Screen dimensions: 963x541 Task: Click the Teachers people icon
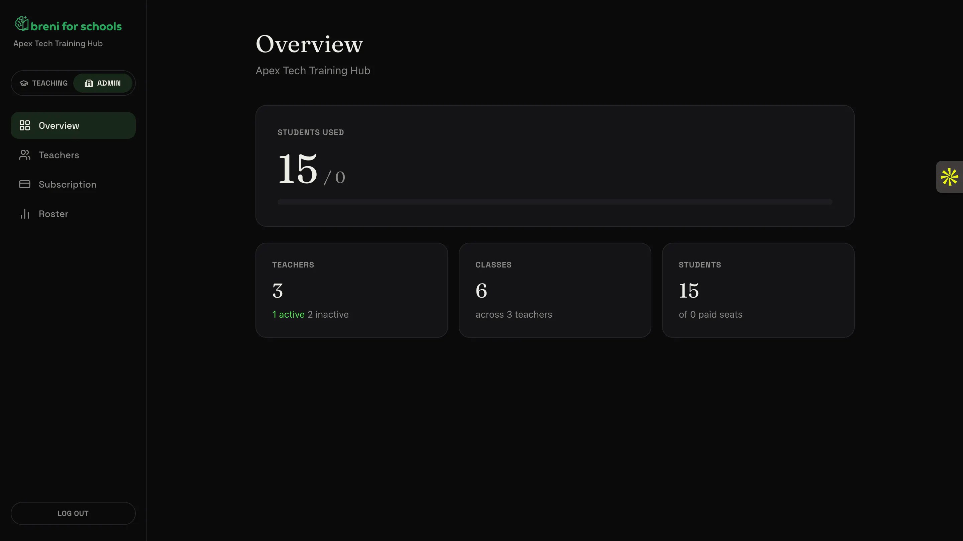pyautogui.click(x=25, y=155)
